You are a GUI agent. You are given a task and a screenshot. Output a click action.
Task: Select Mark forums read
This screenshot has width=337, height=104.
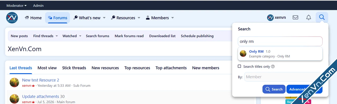pyautogui.click(x=129, y=36)
